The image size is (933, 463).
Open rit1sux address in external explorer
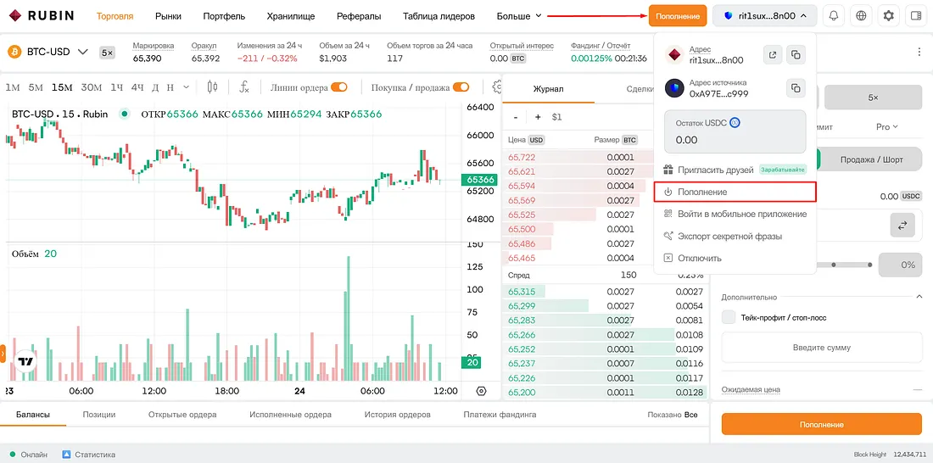tap(773, 55)
